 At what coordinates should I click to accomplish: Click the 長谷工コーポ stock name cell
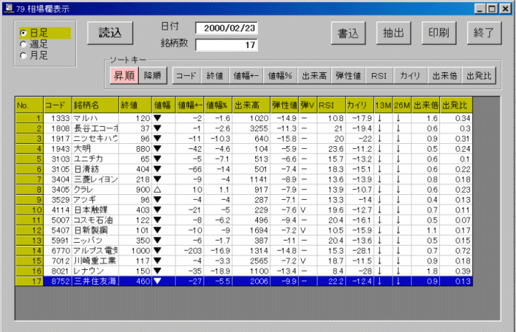(95, 128)
